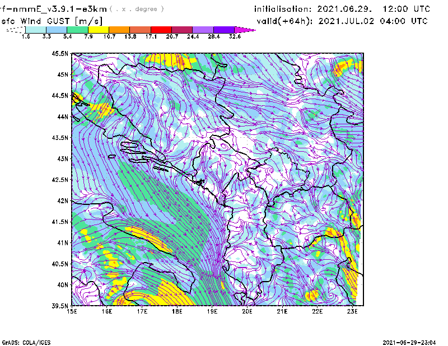Viewport: 448px width, 346px height.
Task: Click the legend value '32.6'
Action: click(235, 36)
